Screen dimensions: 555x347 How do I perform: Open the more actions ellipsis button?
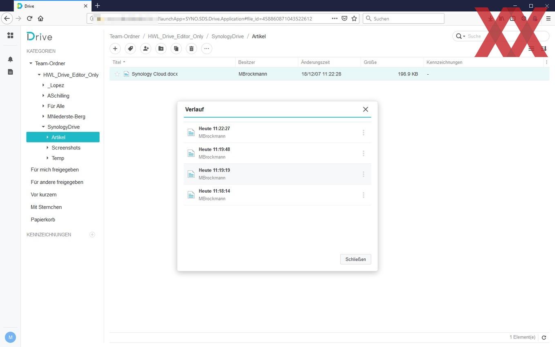click(206, 49)
